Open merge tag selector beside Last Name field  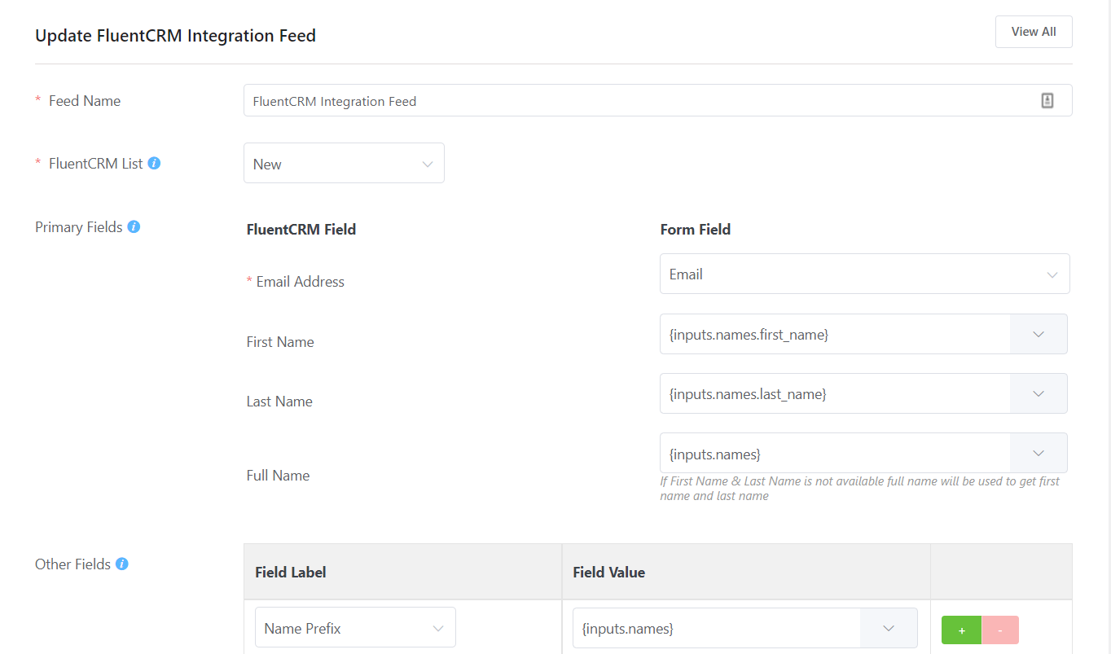point(1038,393)
